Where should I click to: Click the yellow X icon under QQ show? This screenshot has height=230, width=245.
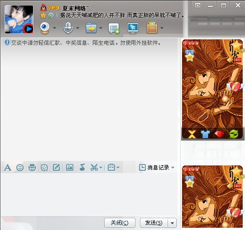coord(192,134)
